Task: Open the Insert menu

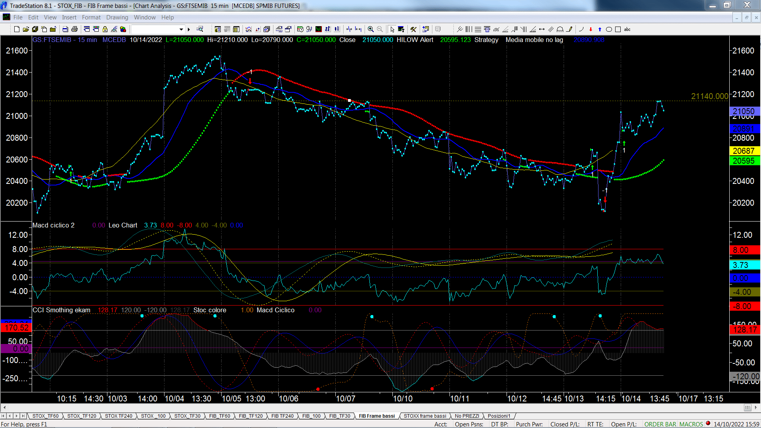Action: coord(69,17)
